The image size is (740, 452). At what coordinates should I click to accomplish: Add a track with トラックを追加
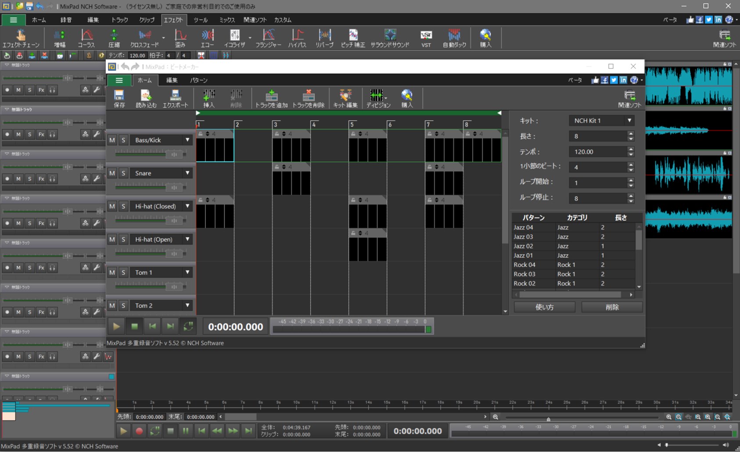point(271,97)
